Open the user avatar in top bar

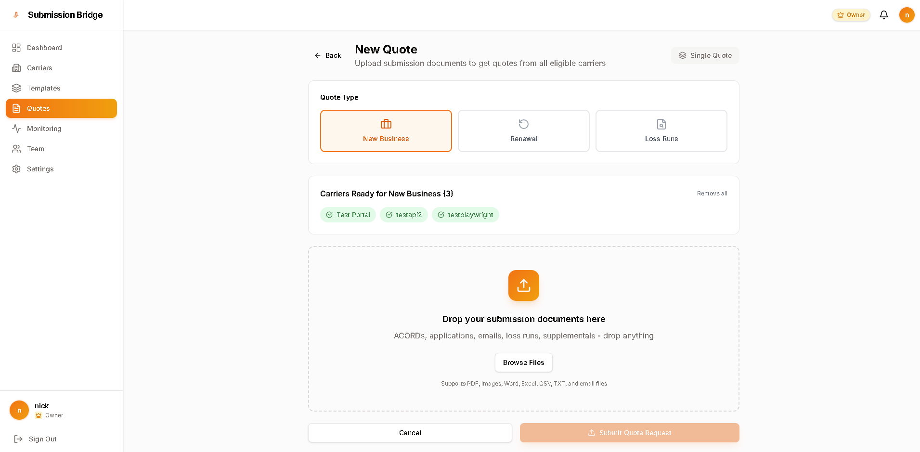click(x=907, y=15)
